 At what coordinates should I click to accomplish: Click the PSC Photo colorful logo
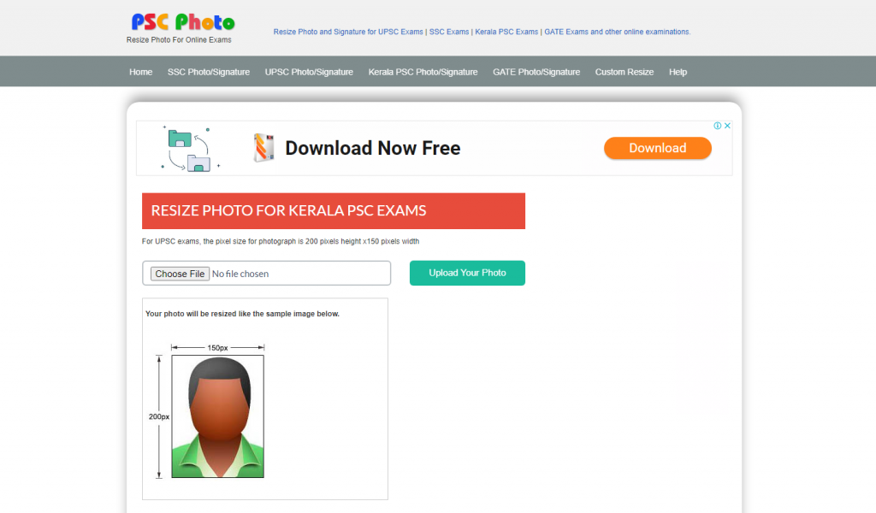tap(183, 22)
